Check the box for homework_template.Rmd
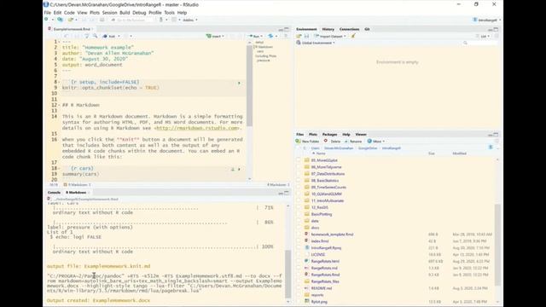The image size is (546, 307). coord(298,235)
